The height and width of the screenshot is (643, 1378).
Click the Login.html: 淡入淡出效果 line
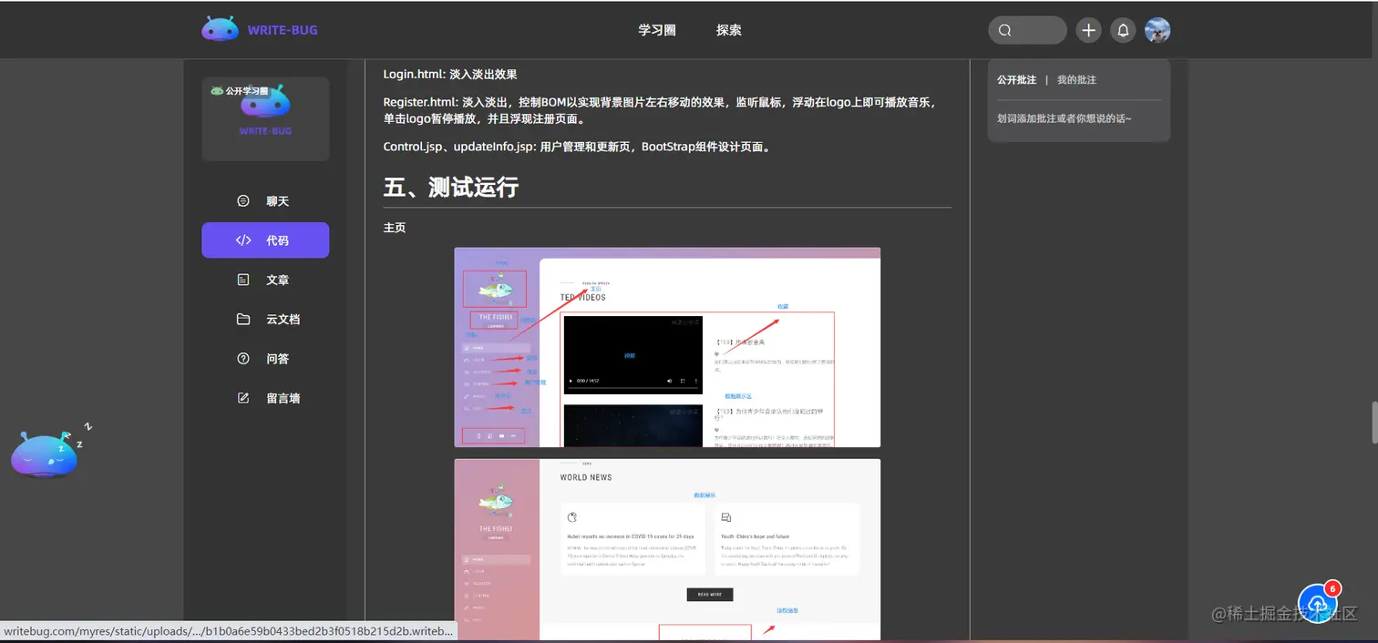pos(450,74)
